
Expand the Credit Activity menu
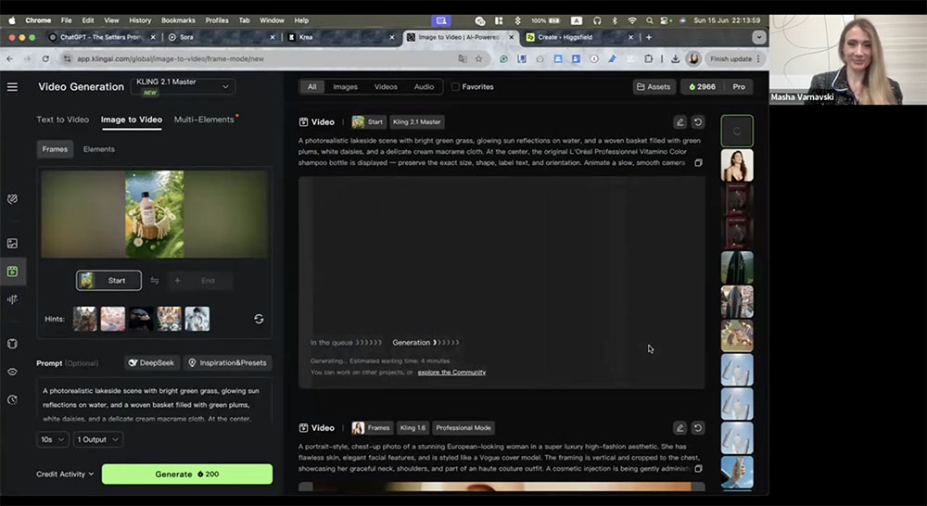65,474
